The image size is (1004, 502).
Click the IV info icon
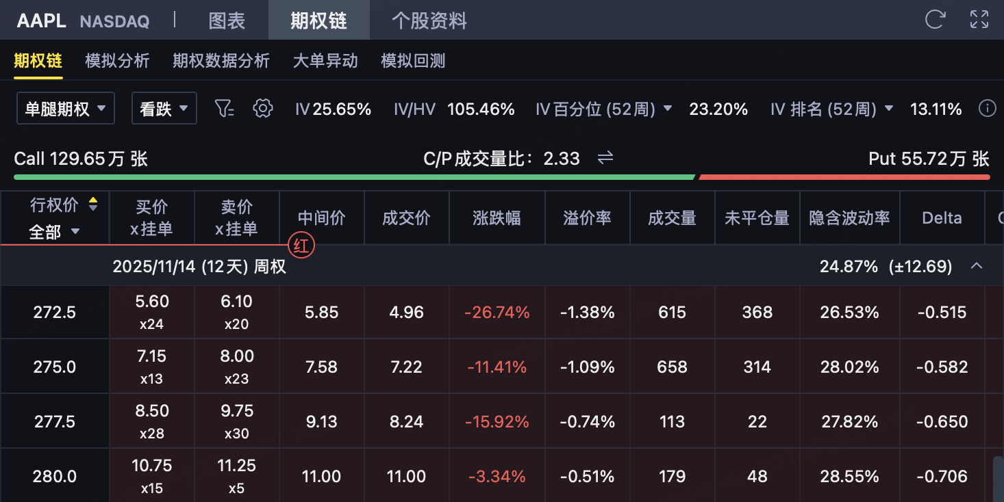(987, 108)
